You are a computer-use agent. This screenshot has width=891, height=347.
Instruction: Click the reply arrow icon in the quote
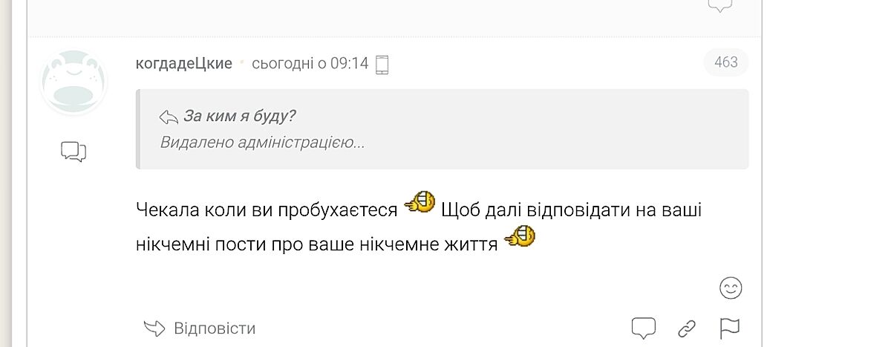(x=169, y=117)
